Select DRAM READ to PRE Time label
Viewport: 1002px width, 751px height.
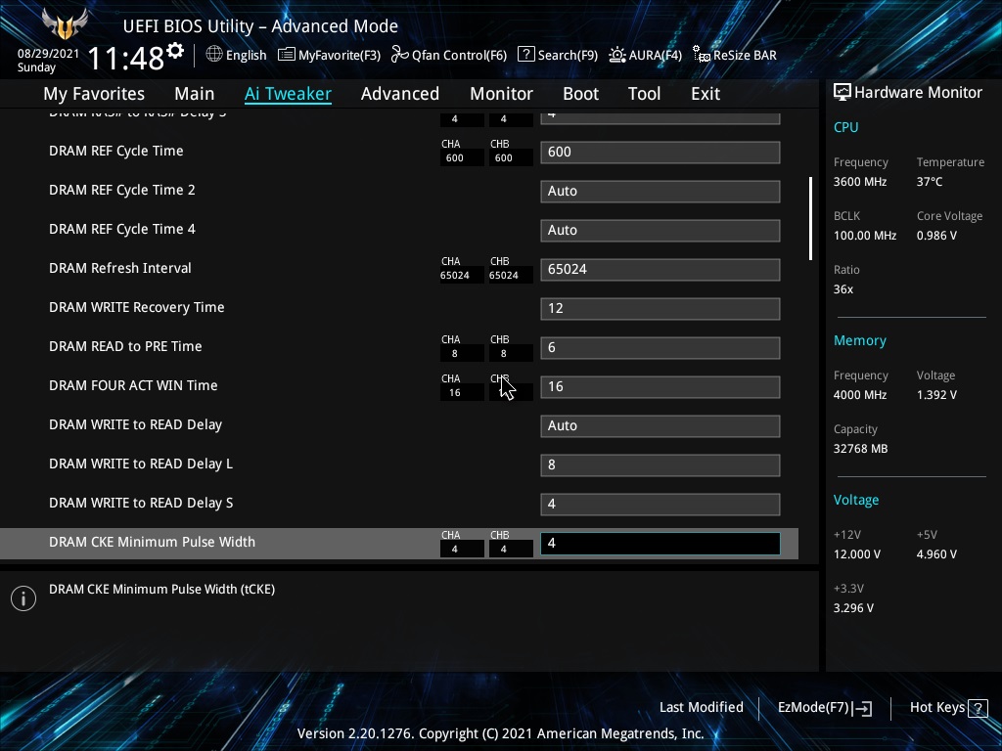coord(125,346)
